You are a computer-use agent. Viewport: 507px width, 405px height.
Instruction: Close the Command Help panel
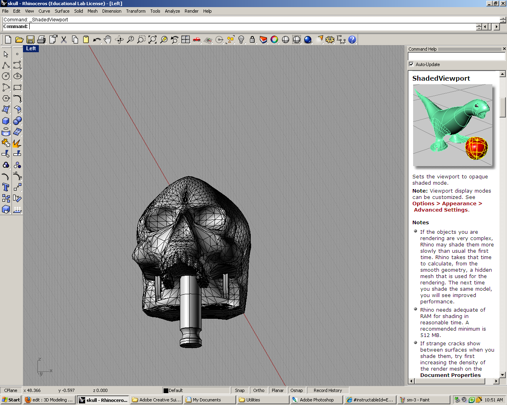504,49
